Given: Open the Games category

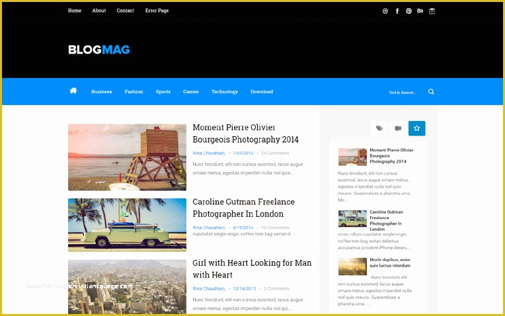Looking at the screenshot, I should 190,92.
